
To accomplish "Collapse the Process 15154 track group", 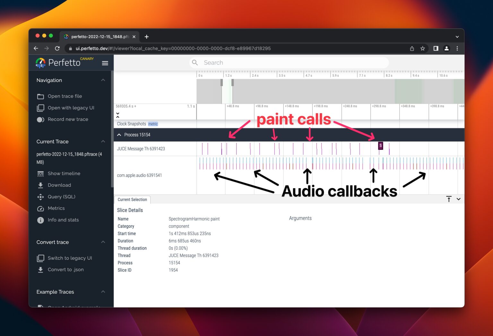I will [x=119, y=134].
